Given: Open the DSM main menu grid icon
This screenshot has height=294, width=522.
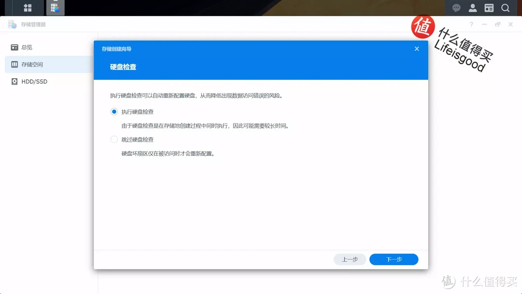Looking at the screenshot, I should [x=28, y=8].
